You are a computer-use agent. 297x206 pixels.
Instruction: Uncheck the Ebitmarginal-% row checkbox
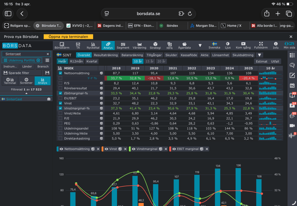pos(60,93)
